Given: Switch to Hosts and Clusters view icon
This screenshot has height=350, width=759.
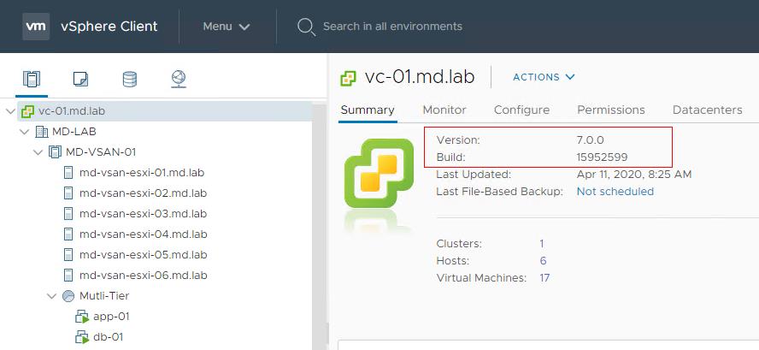Looking at the screenshot, I should (x=32, y=79).
